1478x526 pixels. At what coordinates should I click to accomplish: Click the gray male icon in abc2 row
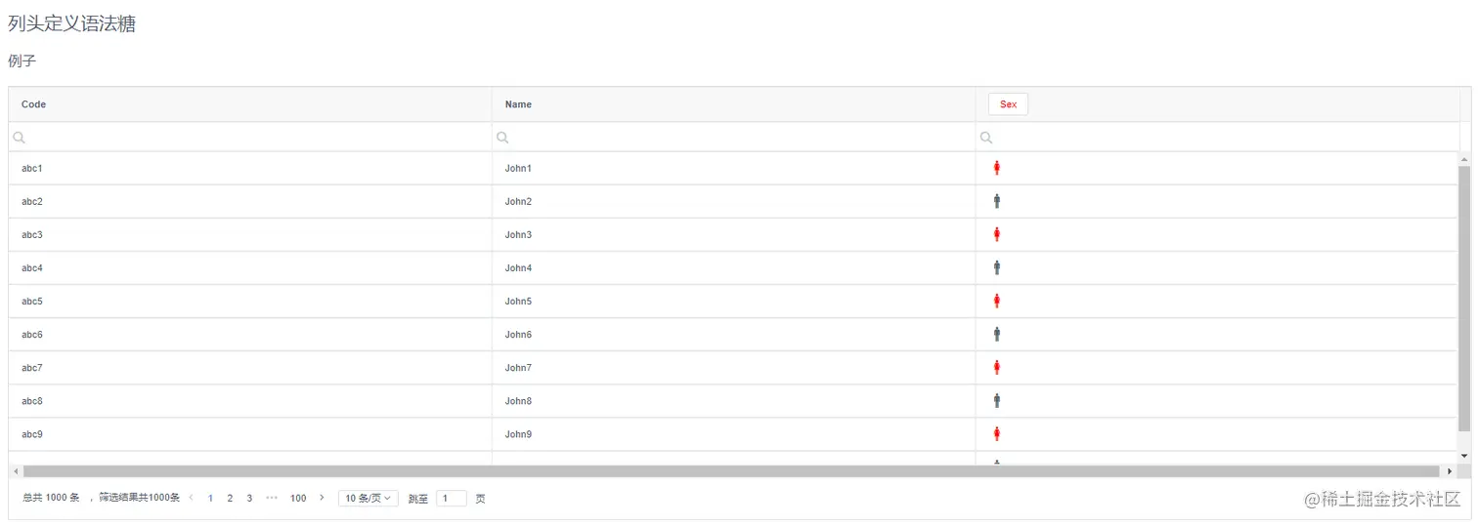coord(996,201)
